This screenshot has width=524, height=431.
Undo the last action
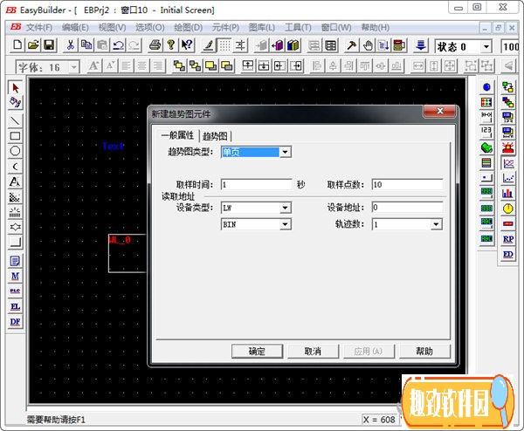click(118, 45)
